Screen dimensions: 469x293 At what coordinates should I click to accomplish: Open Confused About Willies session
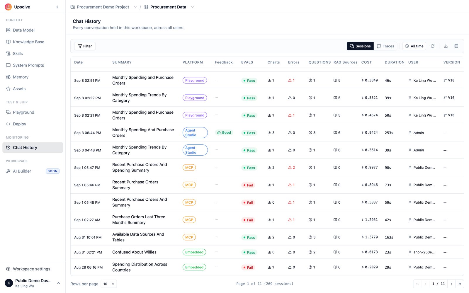[x=134, y=252]
